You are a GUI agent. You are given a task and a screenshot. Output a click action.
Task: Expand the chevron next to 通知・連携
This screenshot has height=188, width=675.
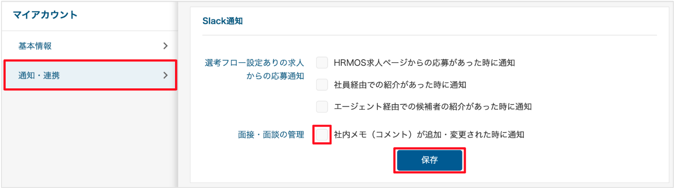(165, 76)
